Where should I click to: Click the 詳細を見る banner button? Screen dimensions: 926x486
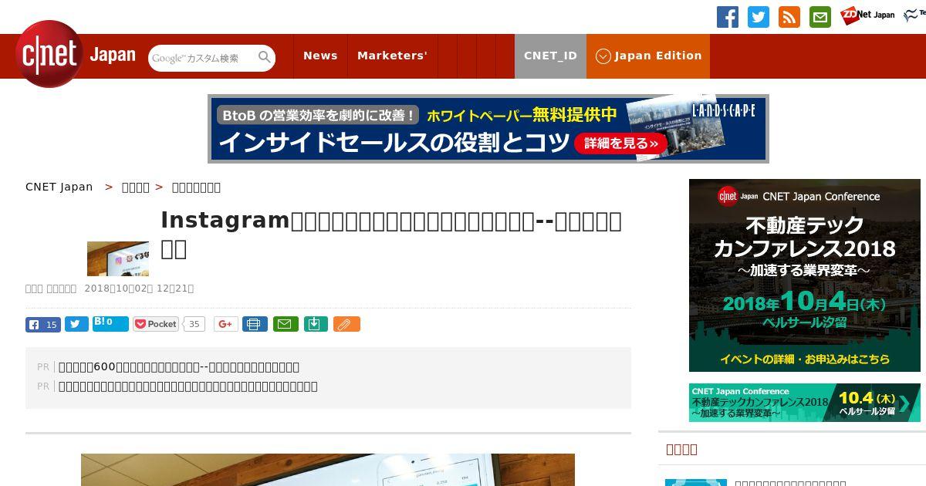620,143
